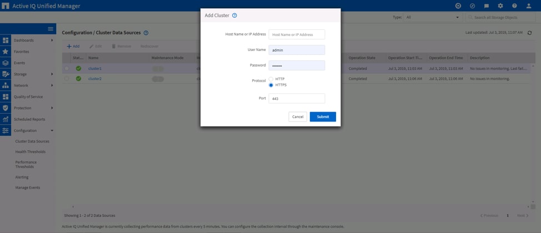Click the Operation End Time column header
This screenshot has height=233, width=541.
coord(446,58)
